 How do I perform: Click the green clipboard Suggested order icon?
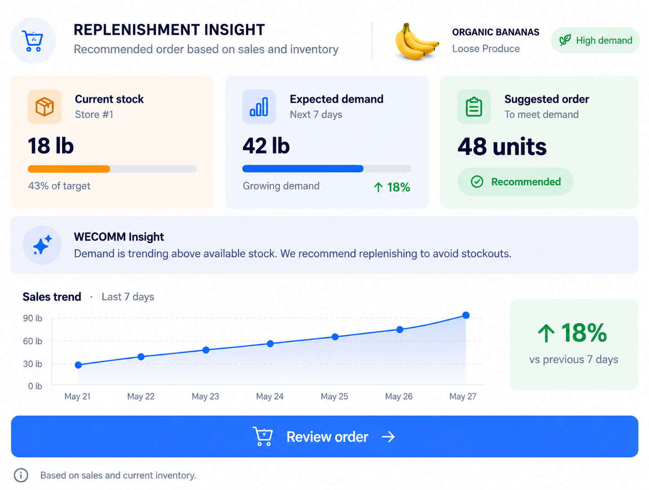[474, 107]
